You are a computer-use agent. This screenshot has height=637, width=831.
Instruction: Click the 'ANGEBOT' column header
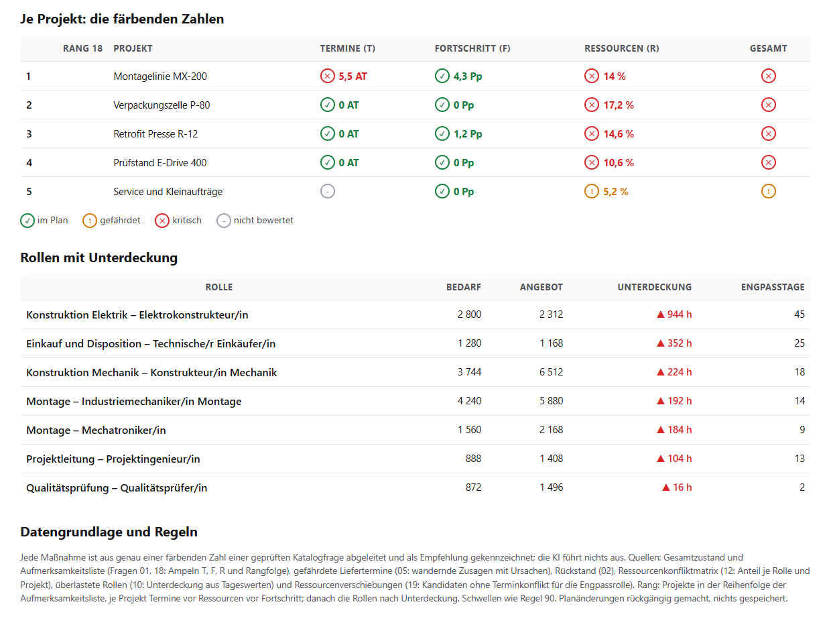coord(541,287)
